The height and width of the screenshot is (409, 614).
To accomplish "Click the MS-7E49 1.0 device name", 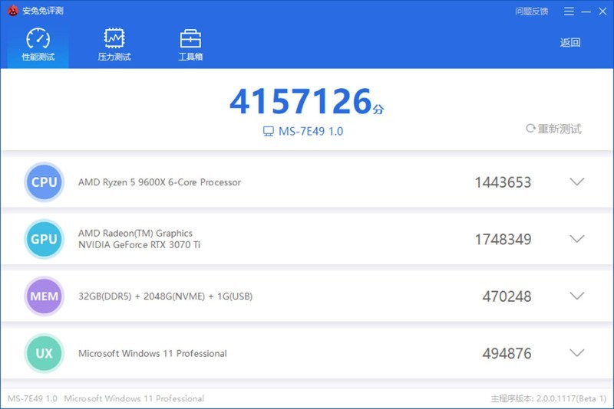I will point(311,131).
